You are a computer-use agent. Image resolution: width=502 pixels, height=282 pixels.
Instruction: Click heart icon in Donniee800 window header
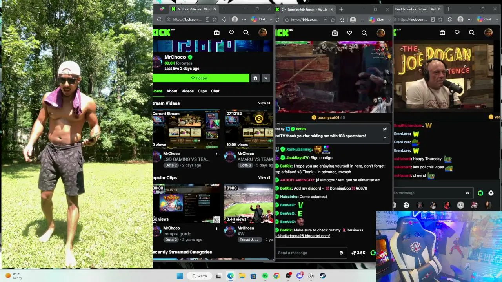click(x=349, y=33)
